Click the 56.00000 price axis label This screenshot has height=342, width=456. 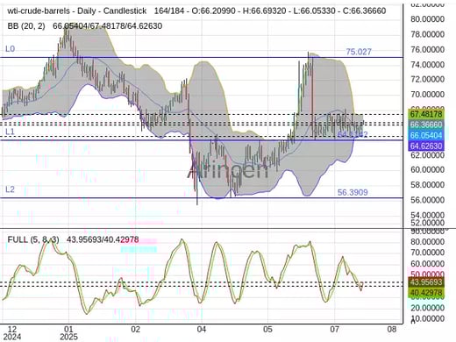[x=427, y=200]
